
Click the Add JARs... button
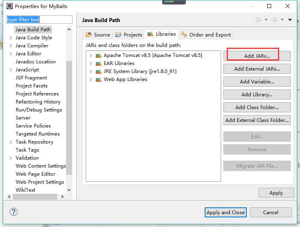coord(257,56)
